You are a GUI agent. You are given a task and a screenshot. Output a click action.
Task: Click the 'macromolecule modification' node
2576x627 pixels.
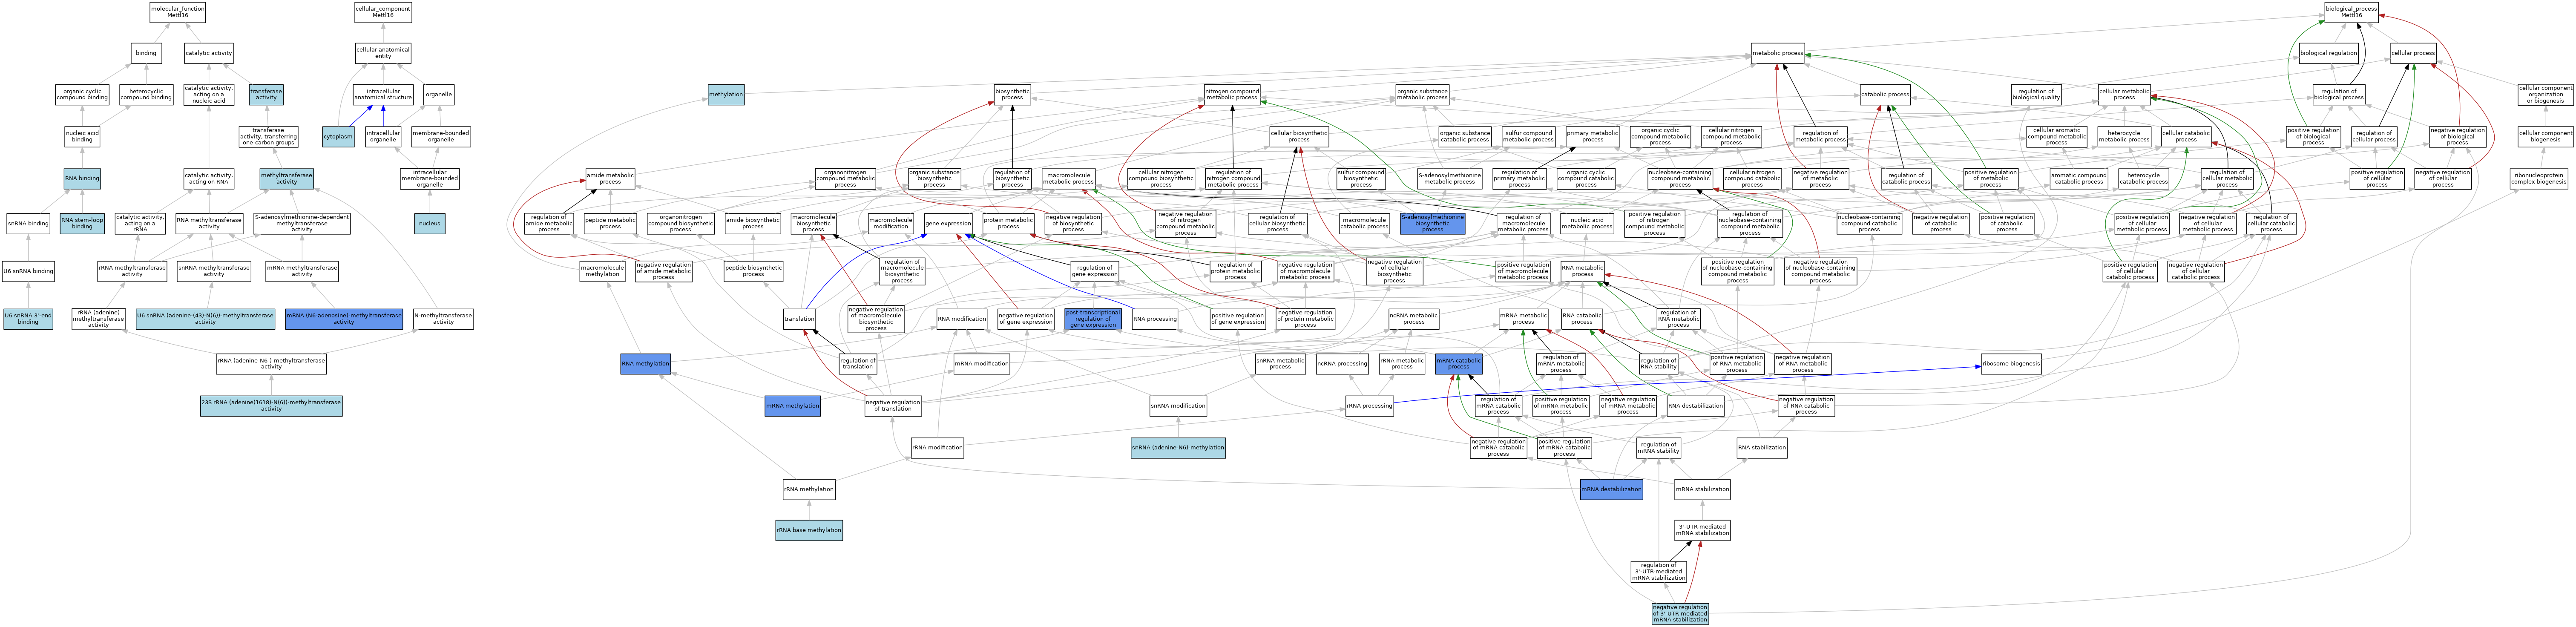tap(890, 224)
